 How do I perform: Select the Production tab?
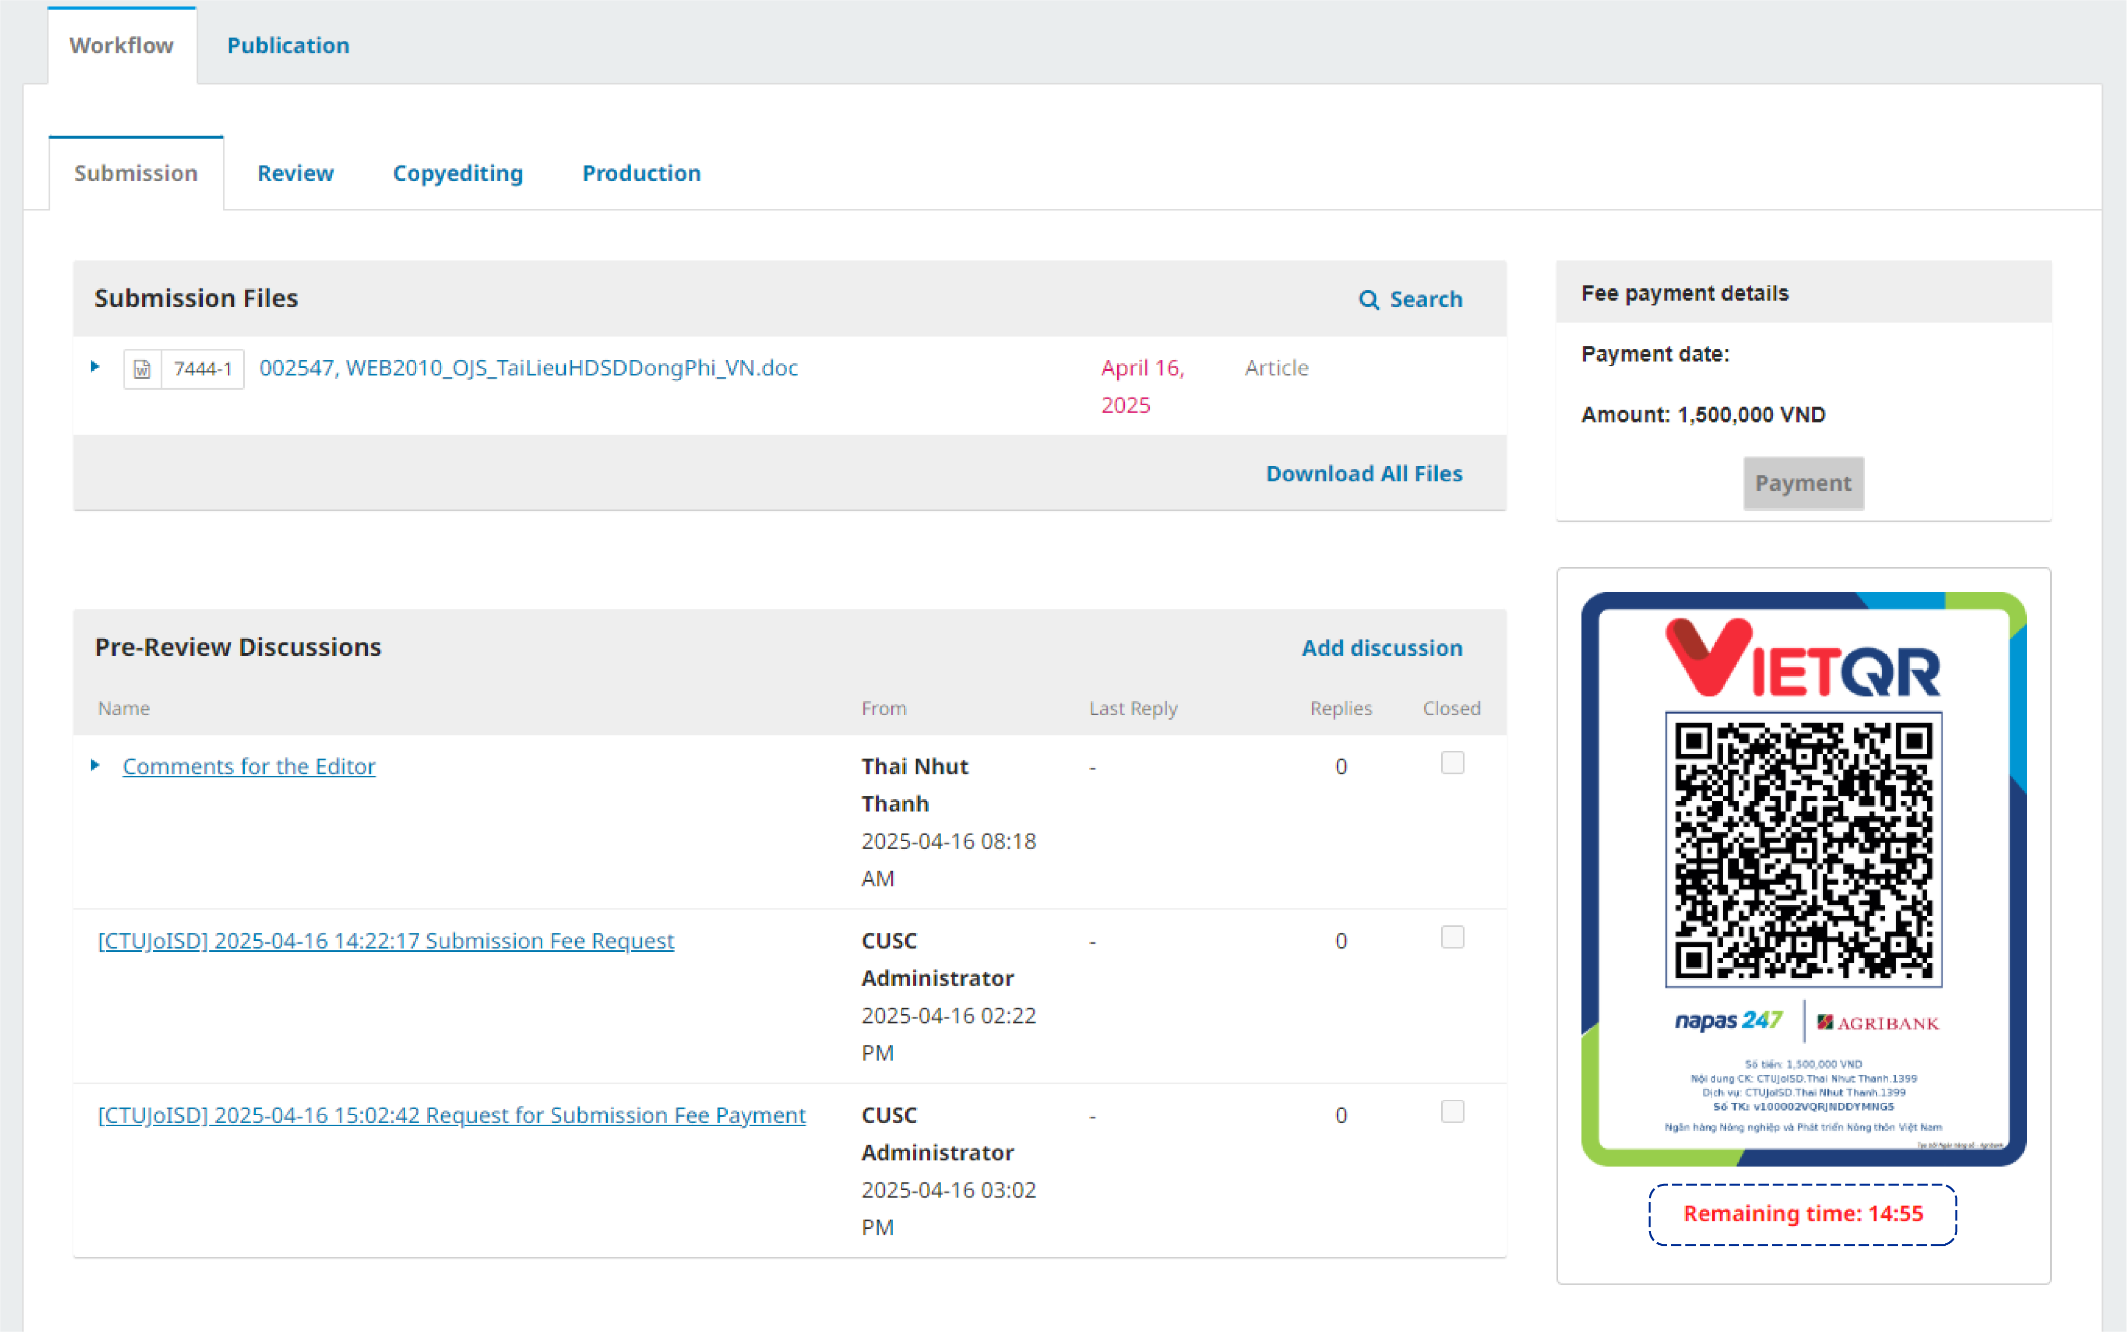click(x=642, y=172)
